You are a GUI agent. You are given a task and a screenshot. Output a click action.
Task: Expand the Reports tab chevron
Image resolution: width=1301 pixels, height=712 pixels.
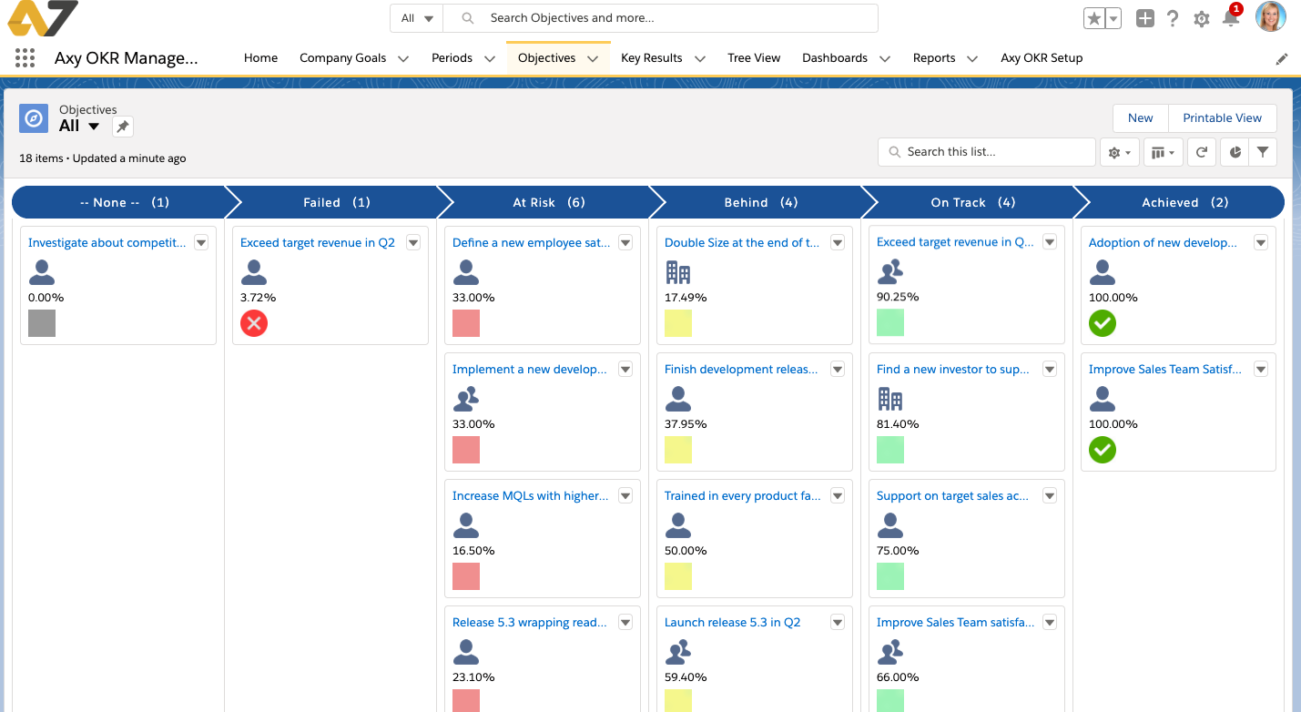971,58
